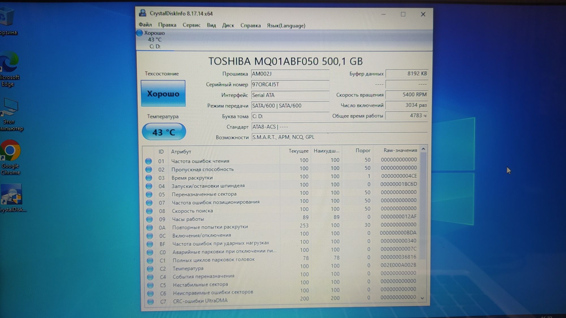This screenshot has width=566, height=318.
Task: Click the Число включений value 3034 раз
Action: click(x=407, y=105)
